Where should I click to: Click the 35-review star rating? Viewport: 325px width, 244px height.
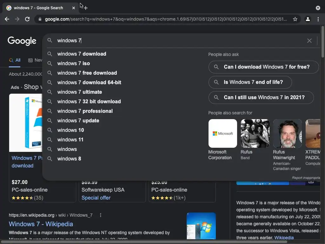click(27, 198)
